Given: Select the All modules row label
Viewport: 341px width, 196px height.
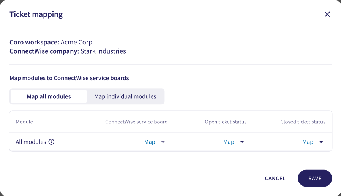Looking at the screenshot, I should tap(31, 142).
